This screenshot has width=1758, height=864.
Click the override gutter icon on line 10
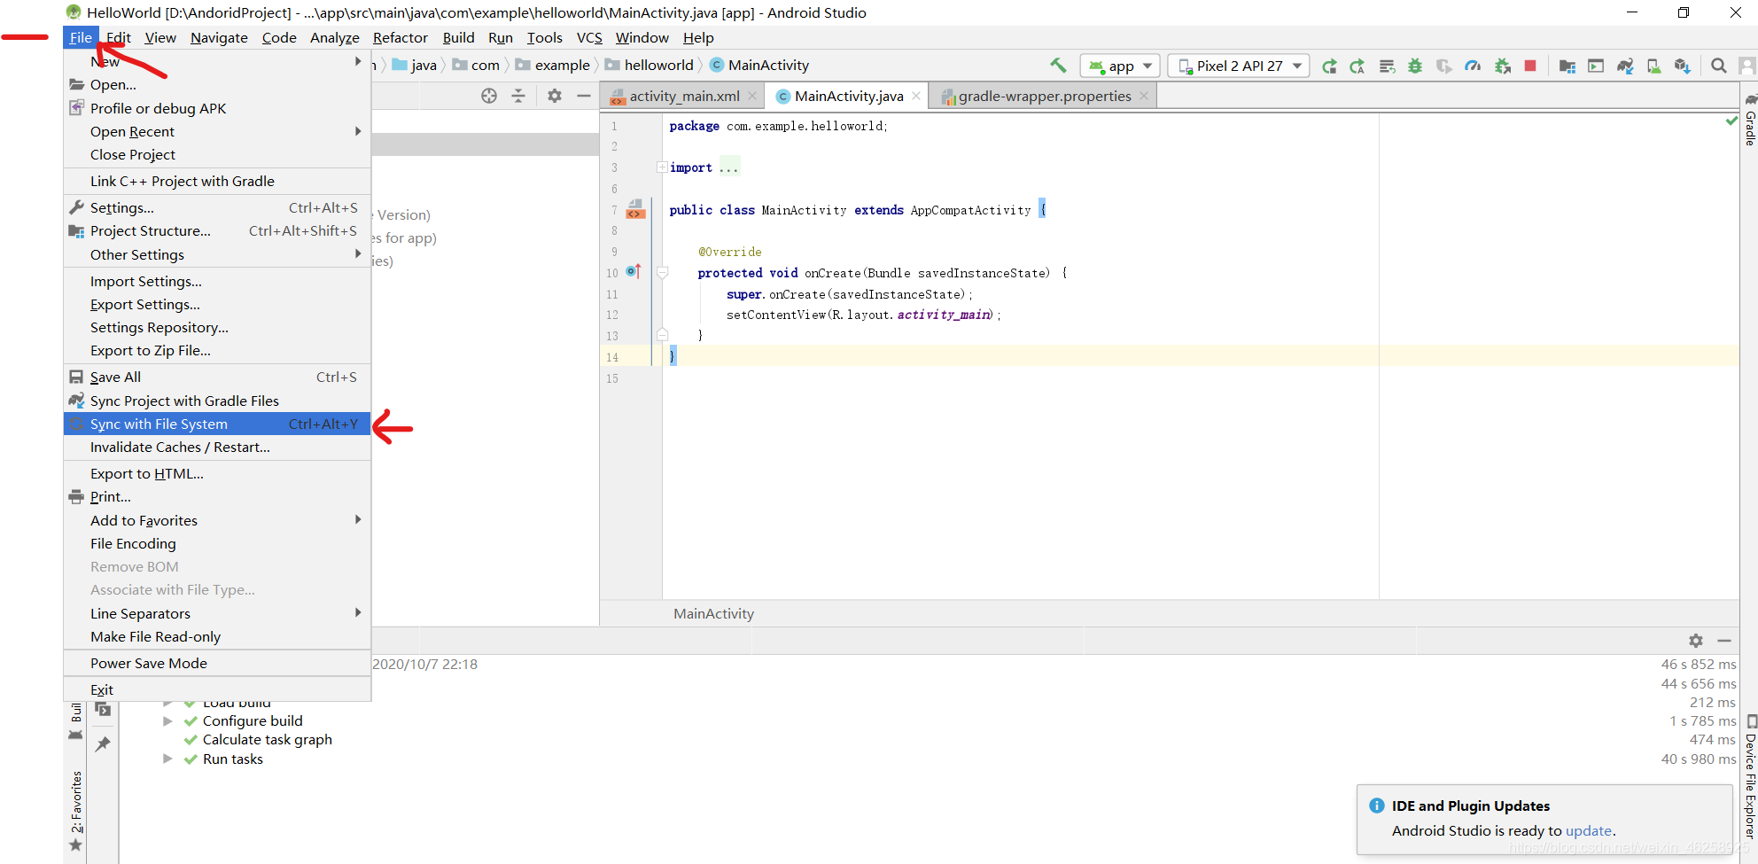634,272
